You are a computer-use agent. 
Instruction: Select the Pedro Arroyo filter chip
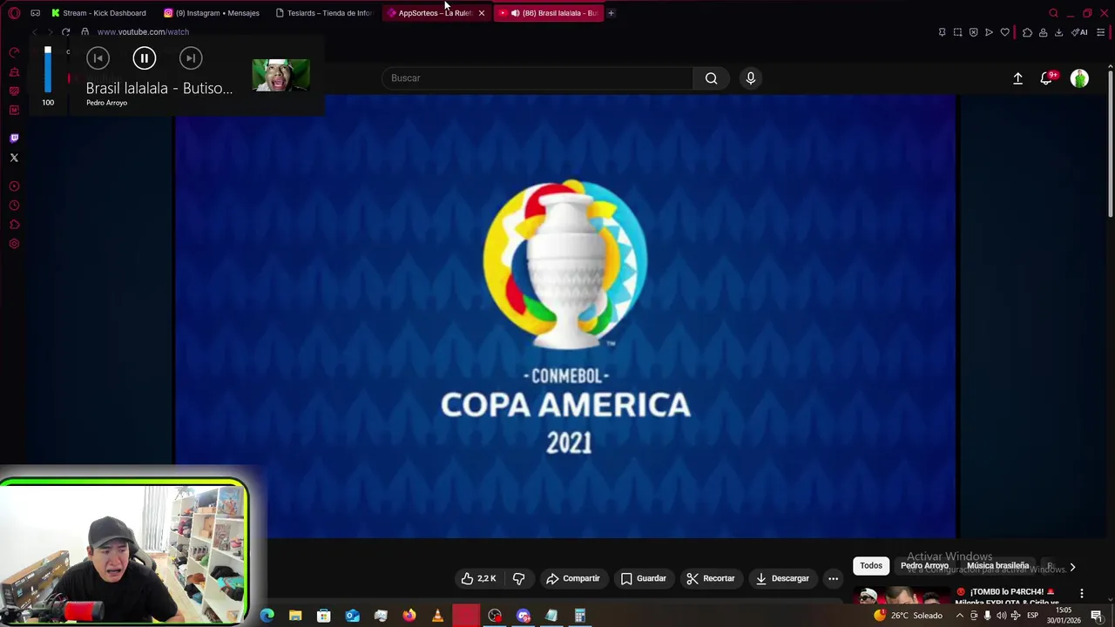[924, 566]
